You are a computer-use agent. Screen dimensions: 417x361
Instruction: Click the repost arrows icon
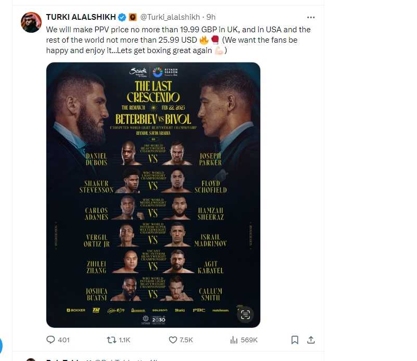click(111, 340)
